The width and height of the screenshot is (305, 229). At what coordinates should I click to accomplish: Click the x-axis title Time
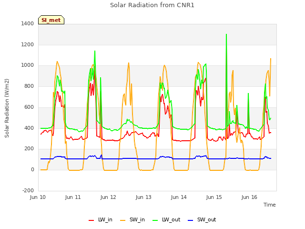pyautogui.click(x=270, y=205)
